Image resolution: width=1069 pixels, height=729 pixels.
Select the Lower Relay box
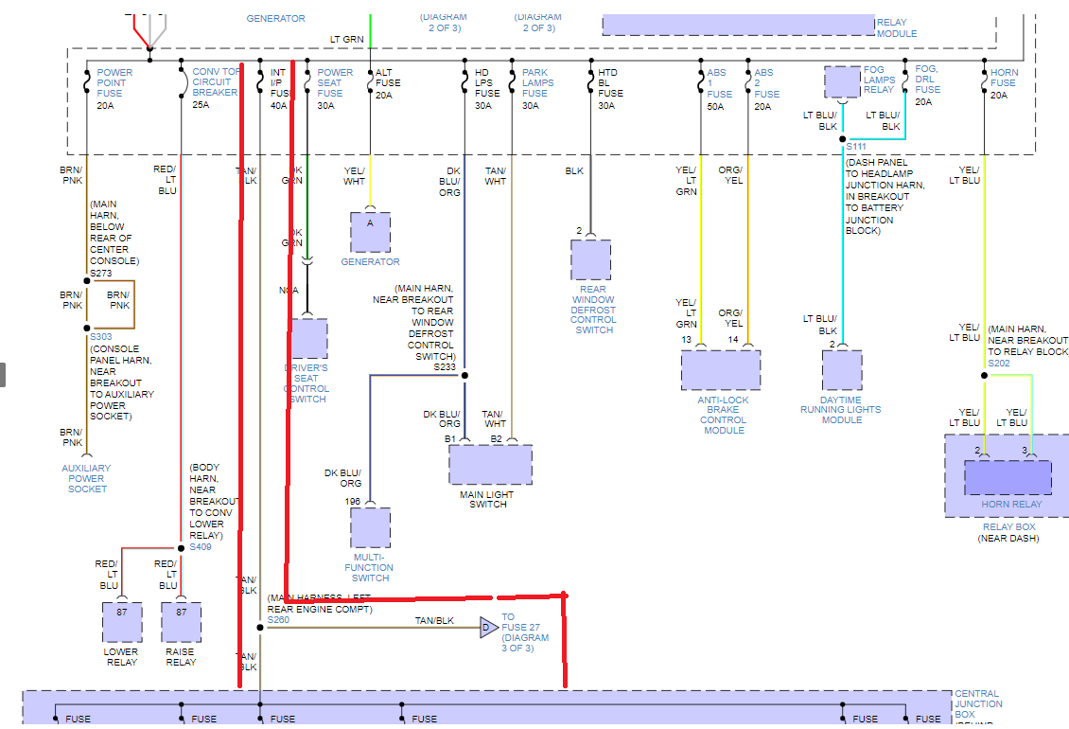122,622
